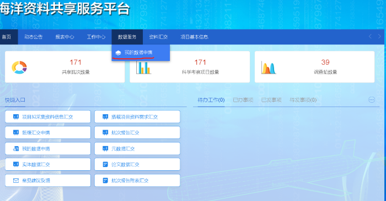Viewport: 386px width, 201px height.
Task: Click the area chart icon beside 调查船数量
Action: tap(269, 68)
